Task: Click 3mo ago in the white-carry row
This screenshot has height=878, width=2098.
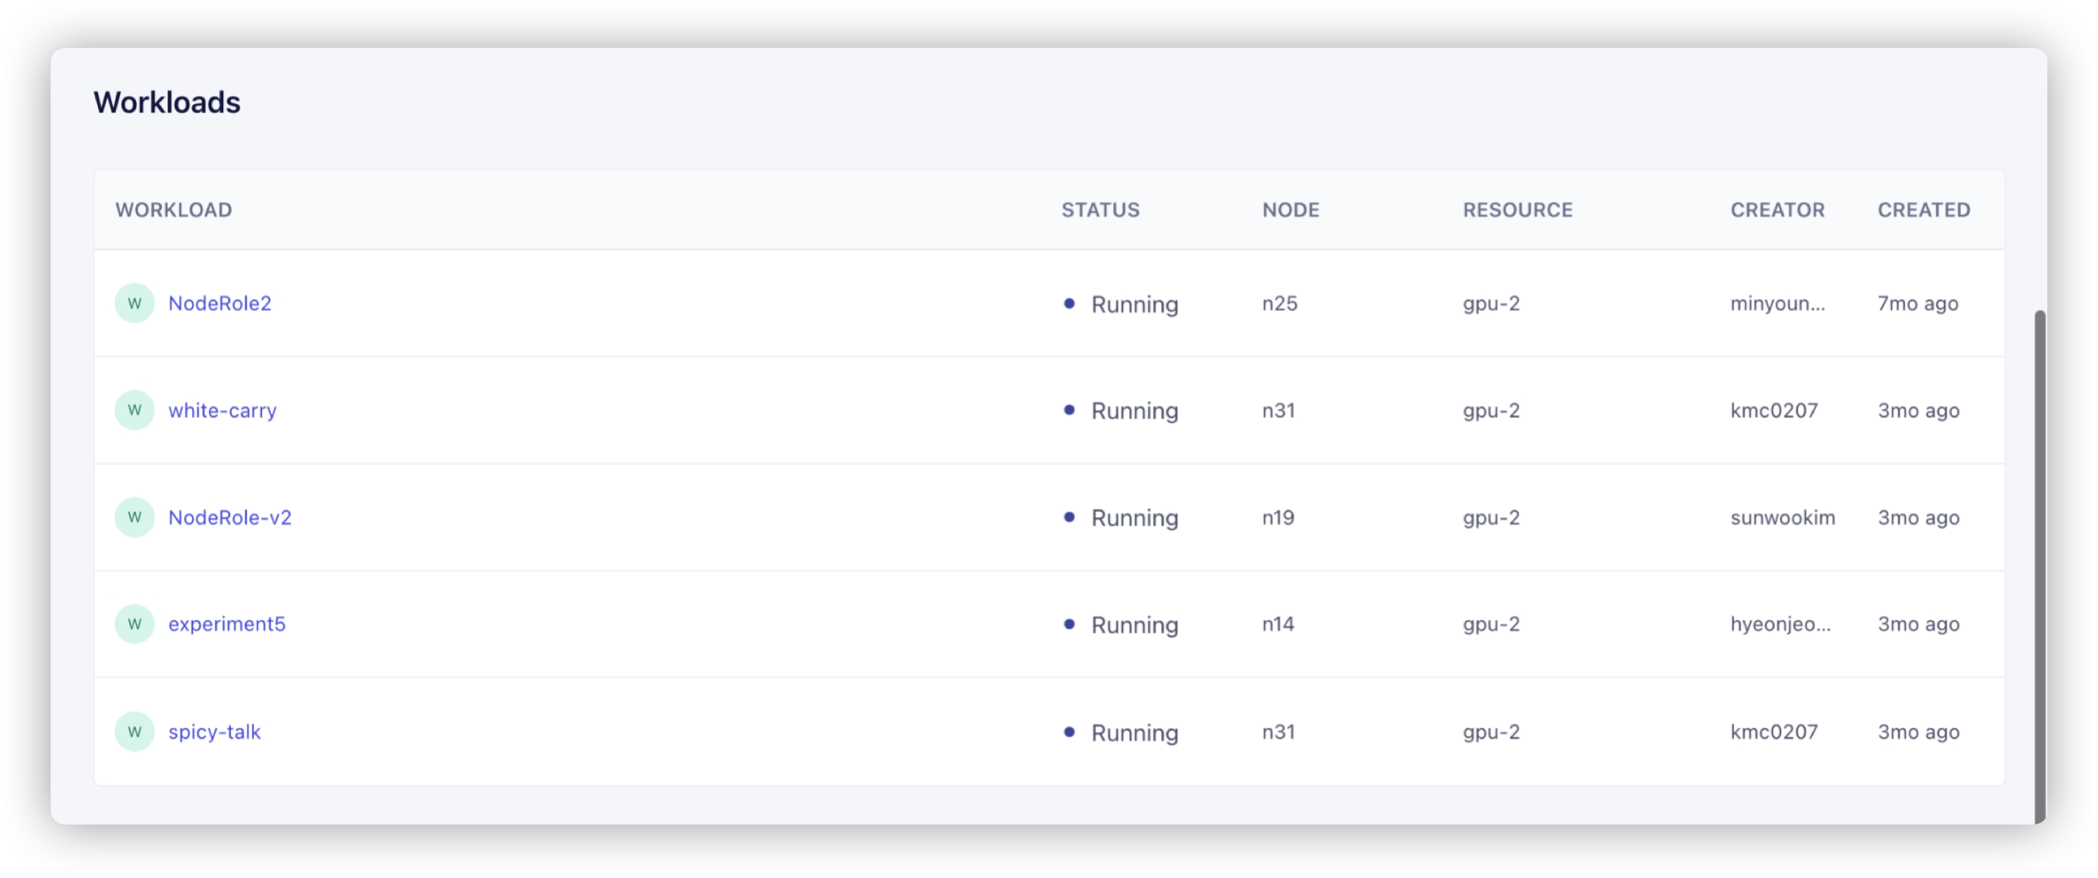Action: (x=1918, y=412)
